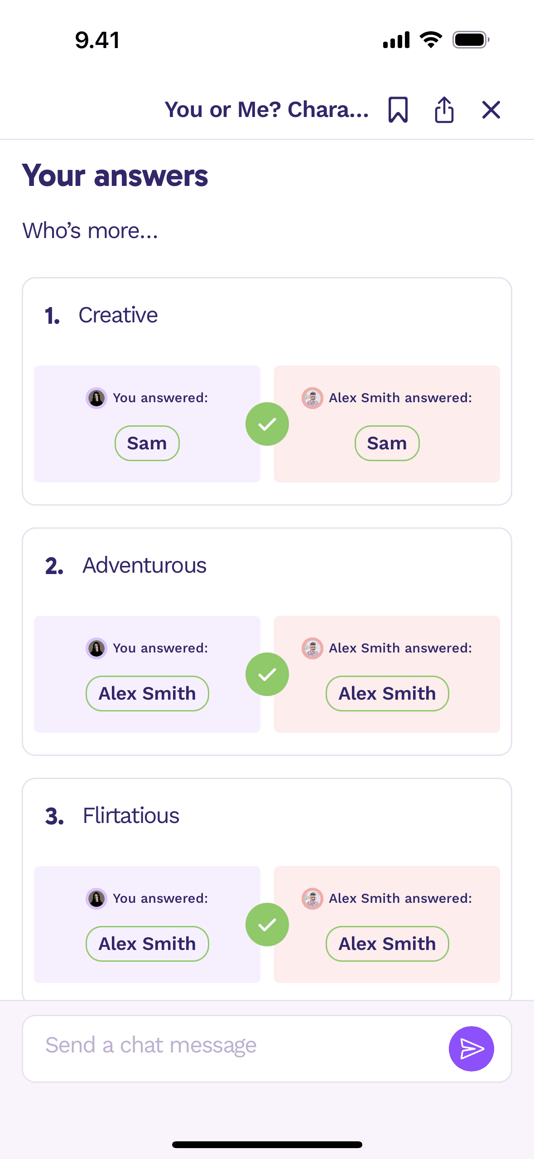Select your Alex Smith answer under Flirtatious

coord(147,944)
